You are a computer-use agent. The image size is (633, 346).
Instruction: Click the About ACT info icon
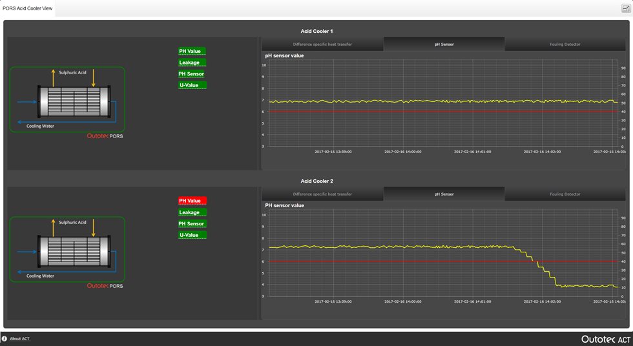5,338
